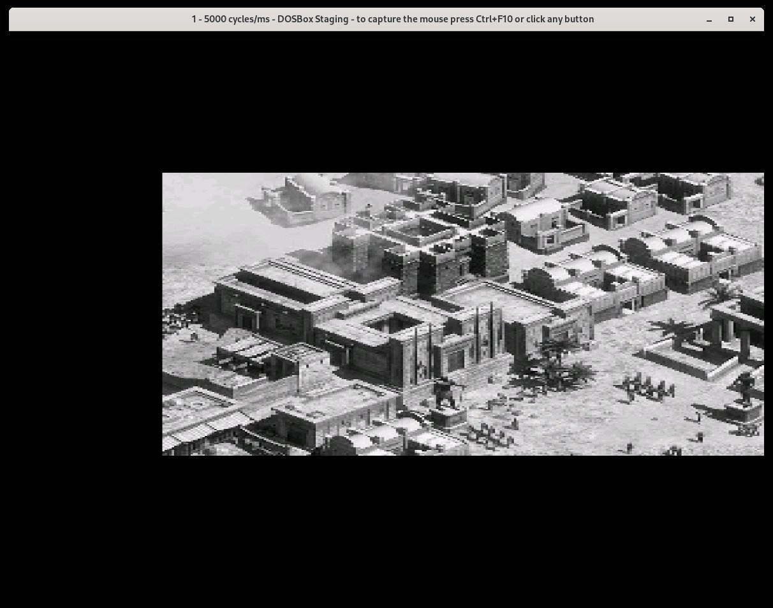Click the DOSBox Staging title bar text

point(393,19)
